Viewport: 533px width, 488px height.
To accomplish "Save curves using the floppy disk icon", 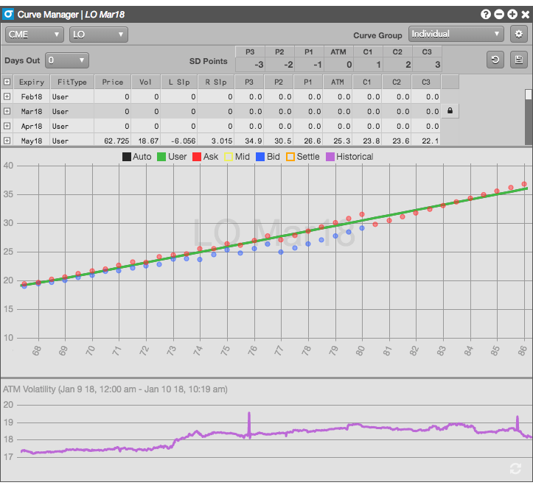I will 518,60.
